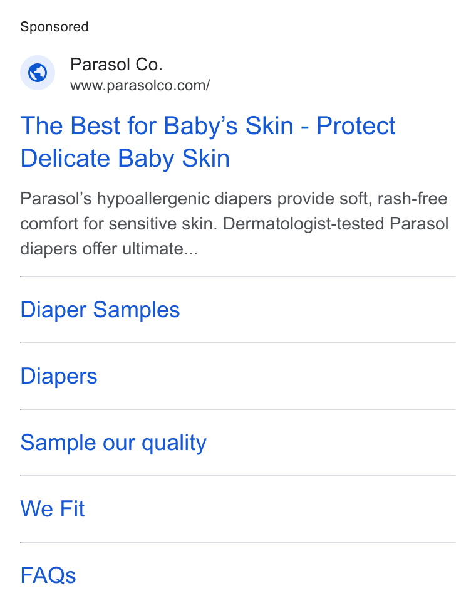Viewport: 476px width, 608px height.
Task: Click "hypoallergenic diapers" in ad description
Action: click(x=184, y=199)
